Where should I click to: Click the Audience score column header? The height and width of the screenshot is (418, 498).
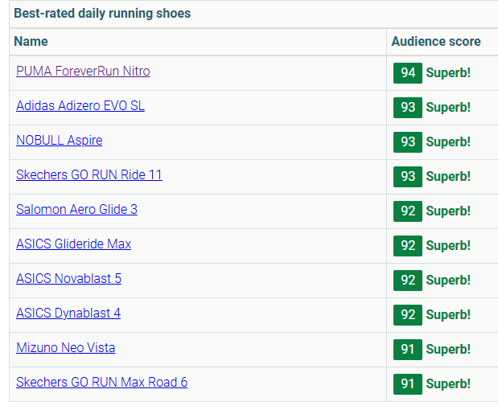tap(436, 42)
